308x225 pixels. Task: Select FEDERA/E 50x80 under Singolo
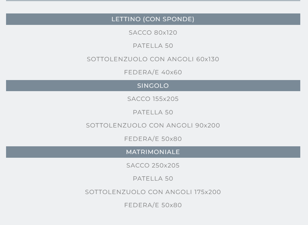pyautogui.click(x=153, y=139)
